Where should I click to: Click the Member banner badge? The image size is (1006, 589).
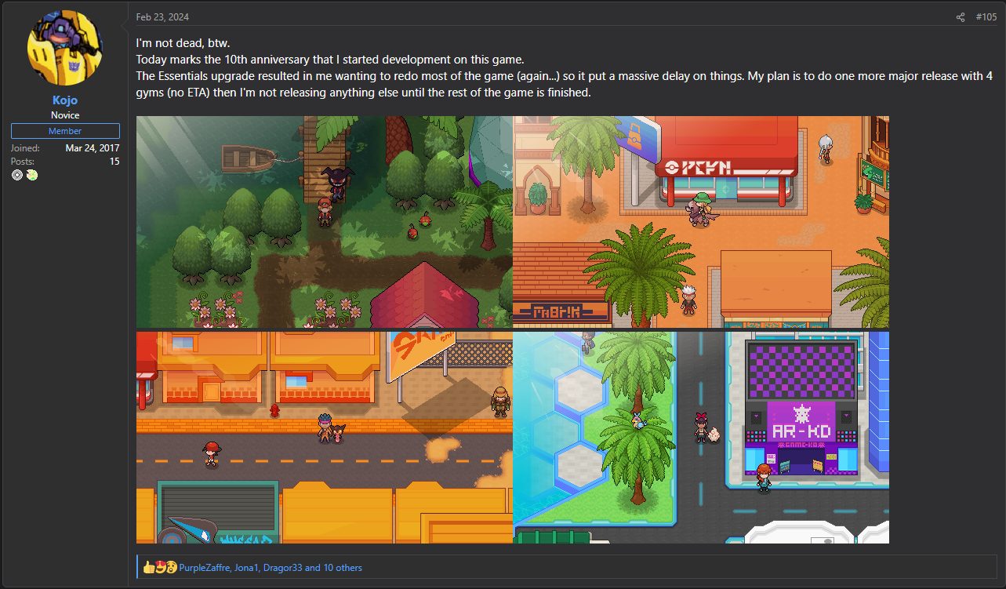click(x=65, y=131)
